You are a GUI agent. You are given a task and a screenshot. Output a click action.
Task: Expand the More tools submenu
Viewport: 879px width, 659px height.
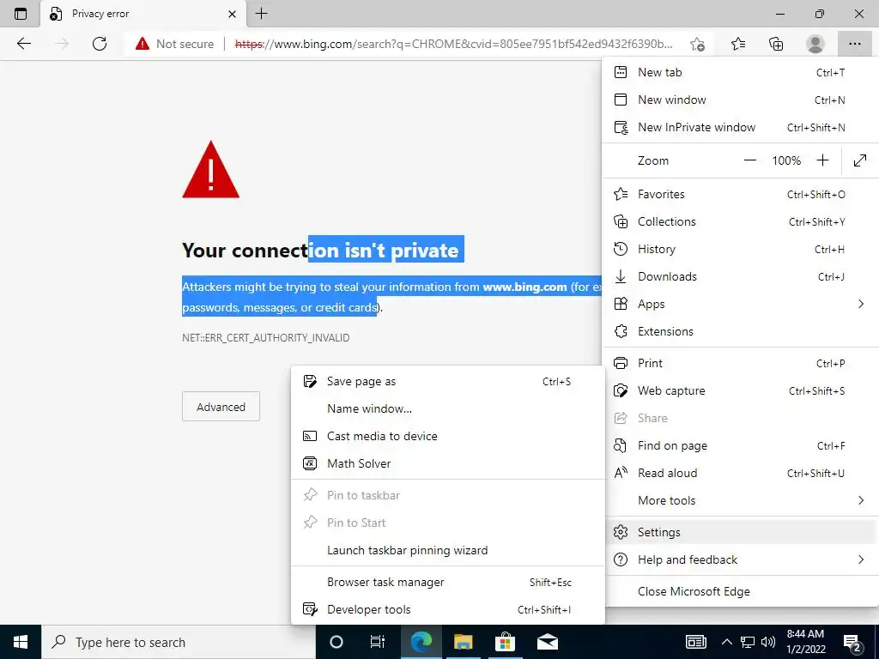740,500
